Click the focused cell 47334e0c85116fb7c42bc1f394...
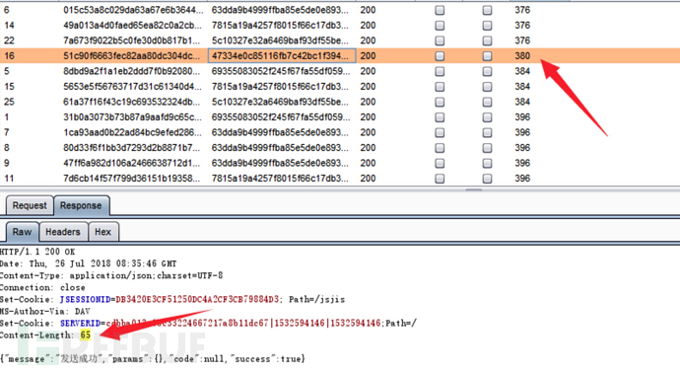The image size is (680, 372). 282,56
